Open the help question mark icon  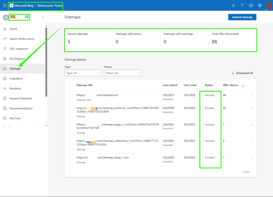(x=242, y=5)
